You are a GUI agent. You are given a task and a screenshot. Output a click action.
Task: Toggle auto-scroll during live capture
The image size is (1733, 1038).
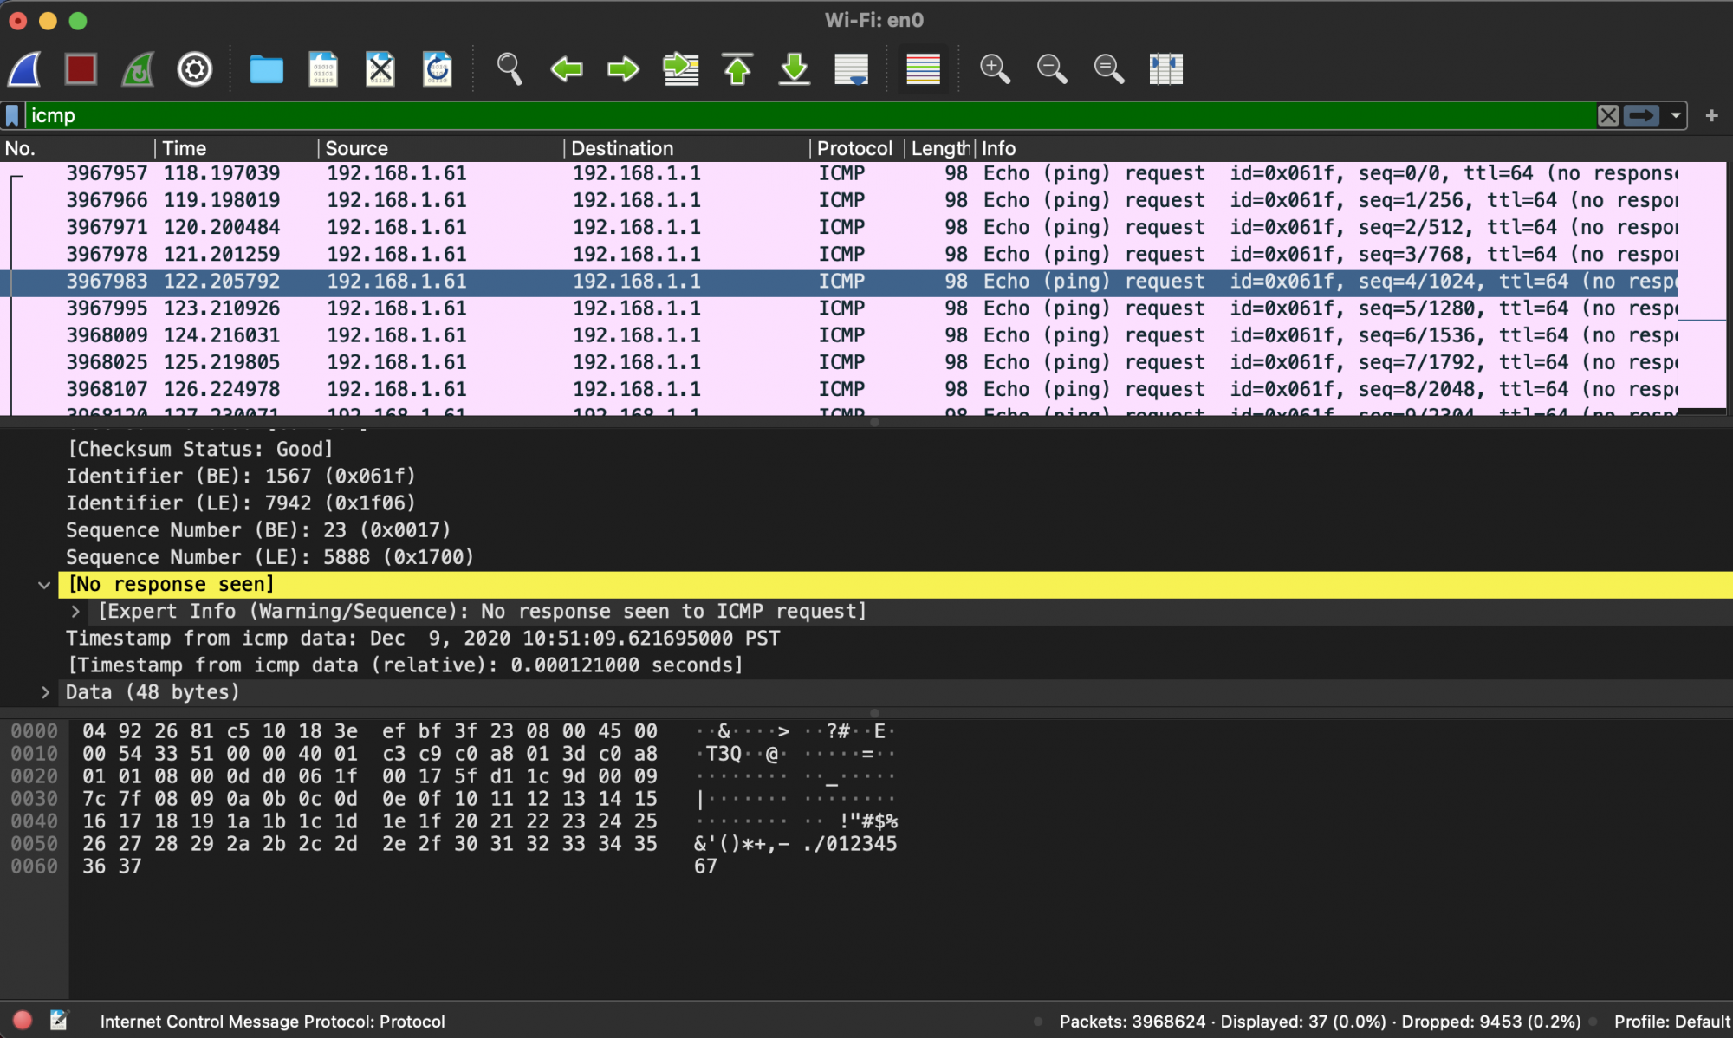coord(851,68)
